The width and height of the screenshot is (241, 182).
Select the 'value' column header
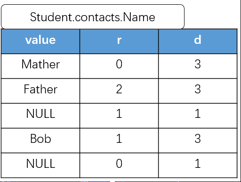click(40, 41)
